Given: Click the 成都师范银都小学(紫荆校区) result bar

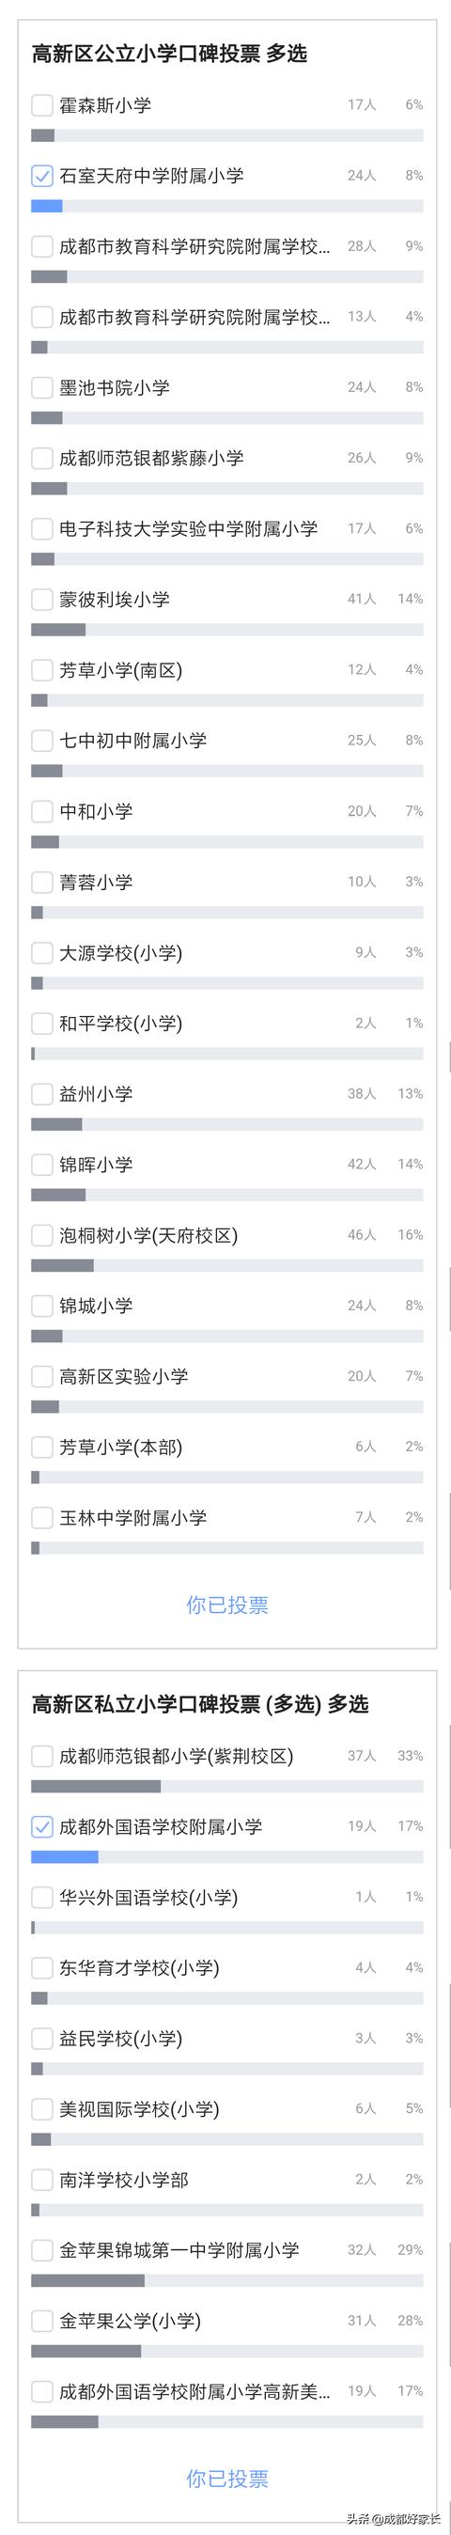Looking at the screenshot, I should pos(227,1787).
